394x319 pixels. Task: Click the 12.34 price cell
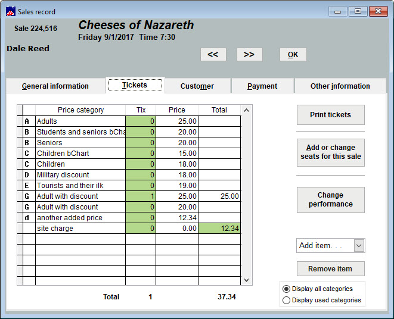[177, 218]
